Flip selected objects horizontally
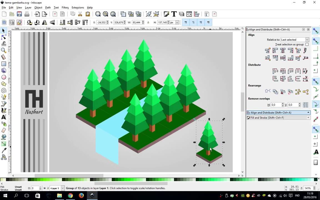This screenshot has height=200, width=320. coord(44,22)
